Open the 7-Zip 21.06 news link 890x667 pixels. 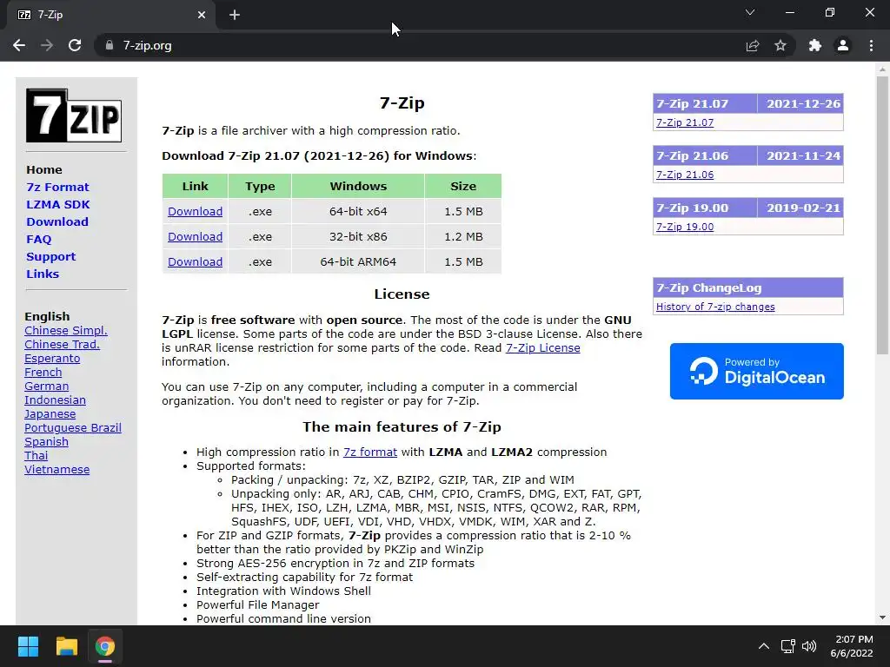tap(685, 175)
